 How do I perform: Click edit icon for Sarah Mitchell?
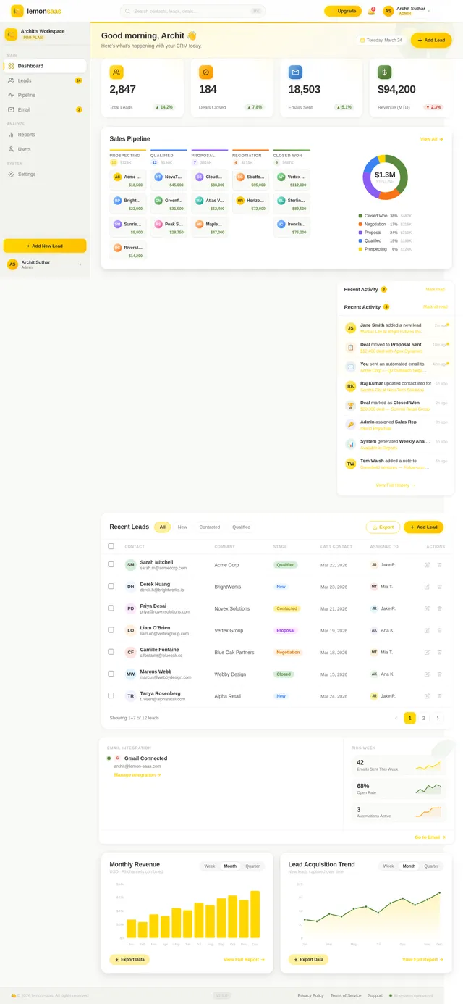point(427,565)
